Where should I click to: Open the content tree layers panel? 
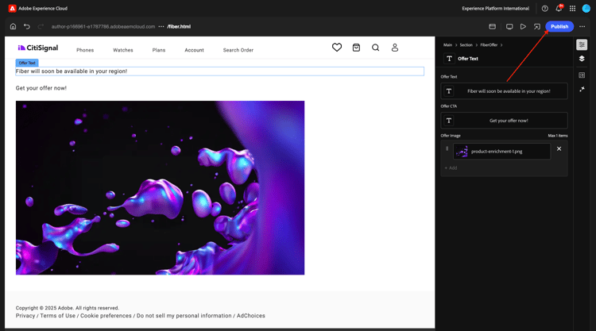click(x=582, y=59)
